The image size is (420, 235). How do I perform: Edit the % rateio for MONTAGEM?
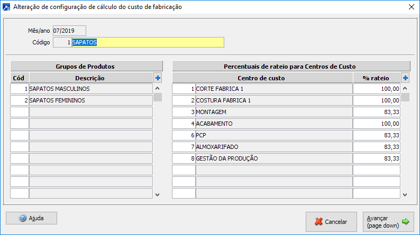tap(377, 112)
